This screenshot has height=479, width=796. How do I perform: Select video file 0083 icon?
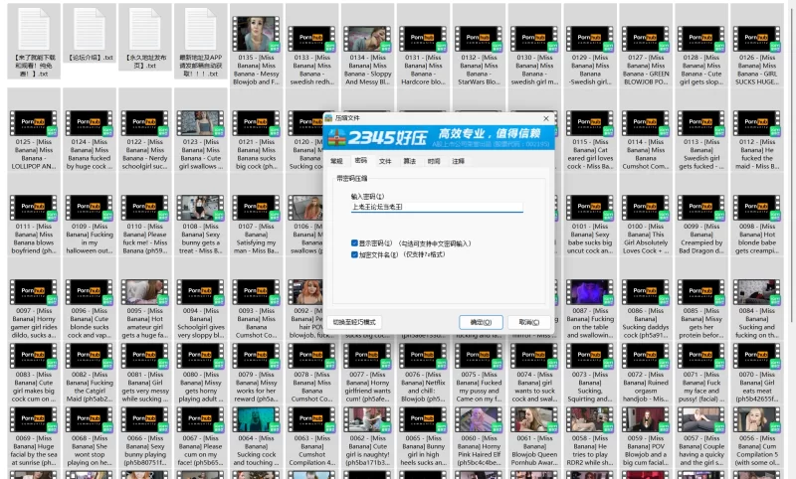[x=34, y=357]
